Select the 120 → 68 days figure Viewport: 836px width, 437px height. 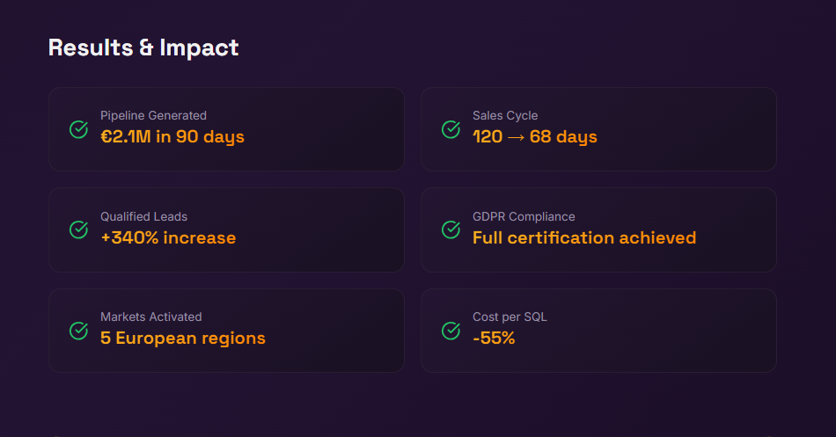tap(535, 137)
